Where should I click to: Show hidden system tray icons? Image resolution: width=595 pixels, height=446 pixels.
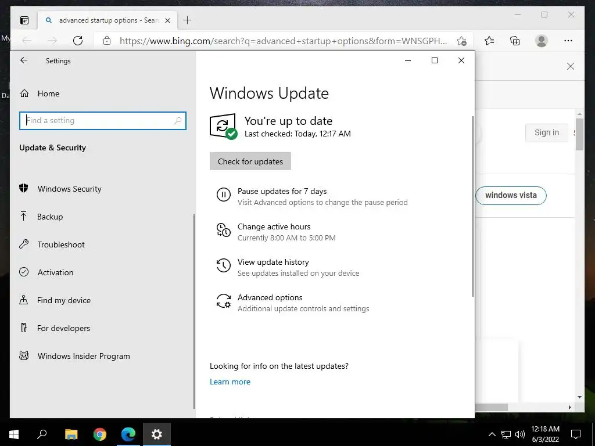coord(492,434)
